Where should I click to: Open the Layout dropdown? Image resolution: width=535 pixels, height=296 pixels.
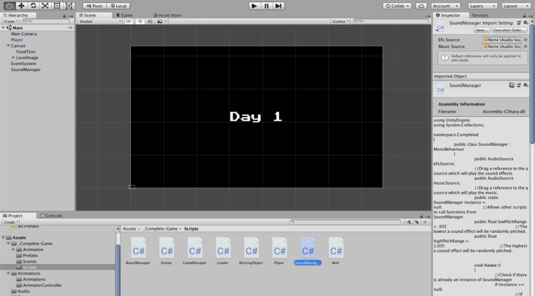click(516, 6)
